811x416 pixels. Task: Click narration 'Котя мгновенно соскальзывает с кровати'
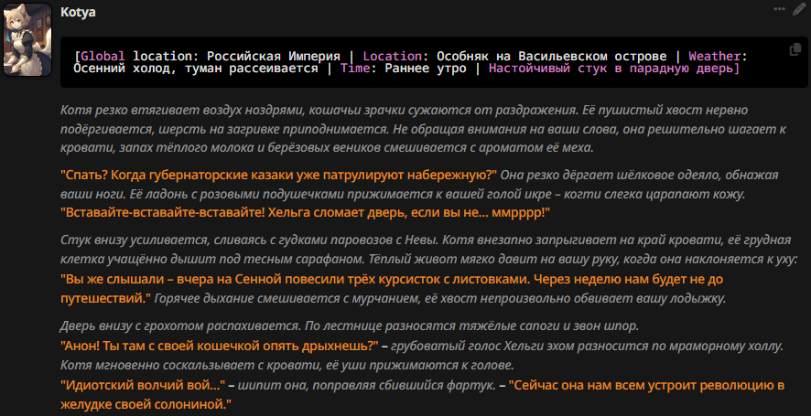pos(191,366)
